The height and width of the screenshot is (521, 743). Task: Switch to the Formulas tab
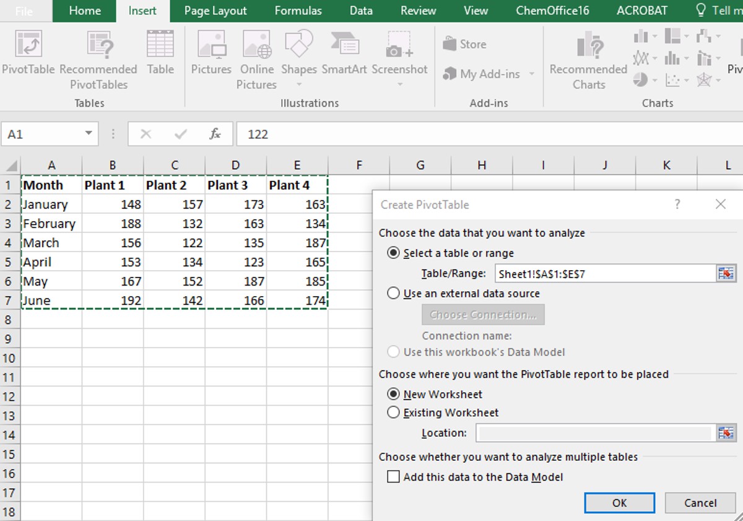(298, 11)
